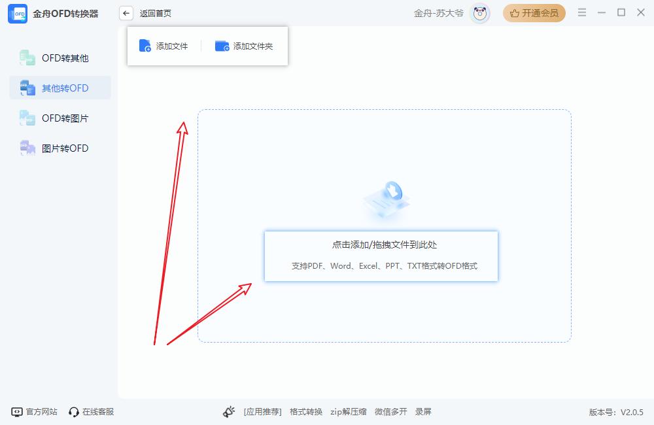Click the 官方网站 monitor icon
The image size is (654, 425).
pos(17,412)
